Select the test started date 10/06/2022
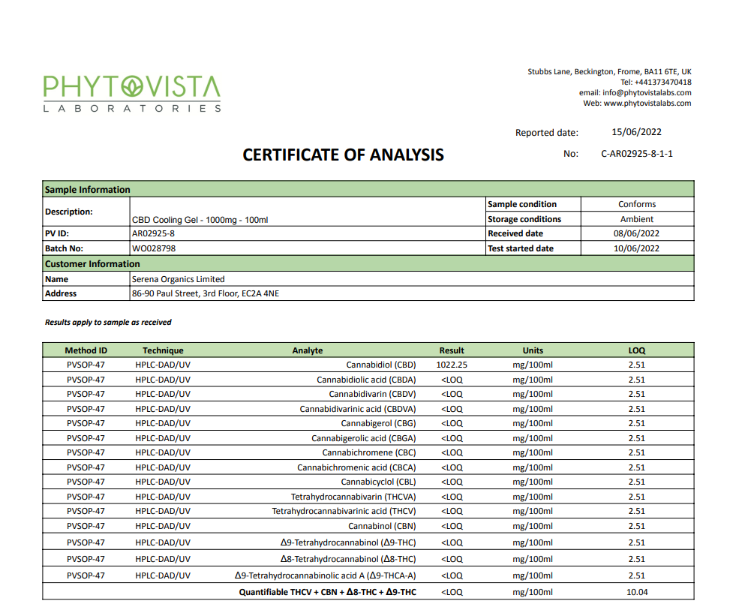The height and width of the screenshot is (613, 733). (636, 248)
